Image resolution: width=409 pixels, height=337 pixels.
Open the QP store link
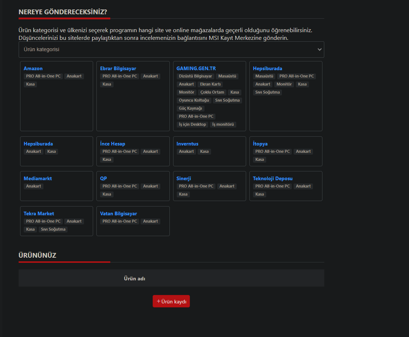point(104,178)
